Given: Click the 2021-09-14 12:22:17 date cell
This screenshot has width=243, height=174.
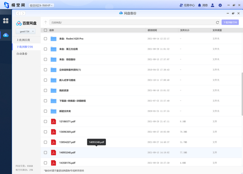Looking at the screenshot, I should (x=158, y=39).
